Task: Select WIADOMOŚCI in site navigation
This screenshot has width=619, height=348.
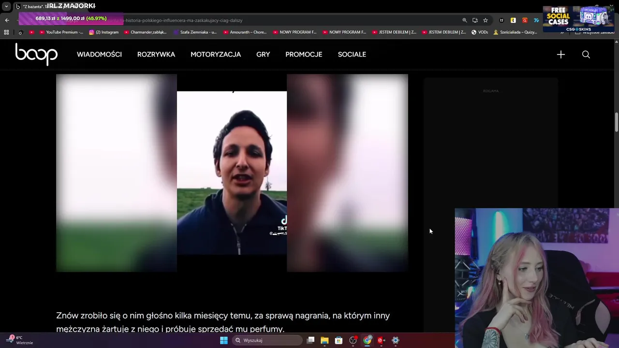Action: click(99, 55)
